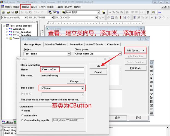
Task: Click the 取消 button in ClassWizard
Action: (139, 118)
